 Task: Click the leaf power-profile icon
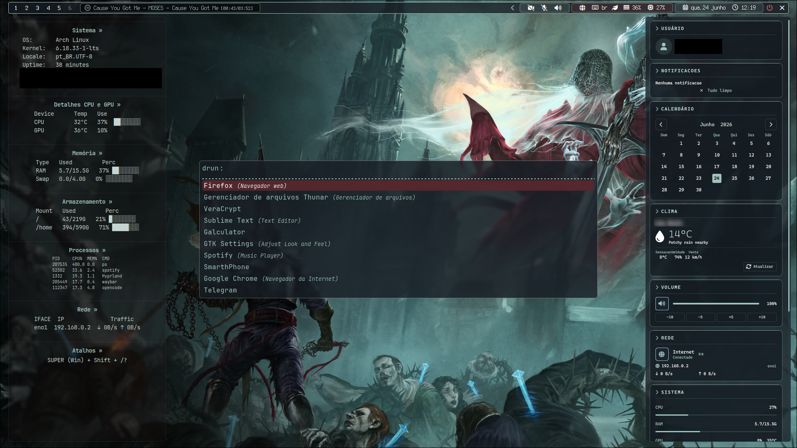coord(615,8)
